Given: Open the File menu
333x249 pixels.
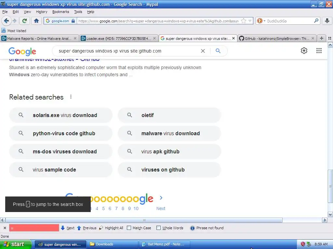Looking at the screenshot, I should click(5, 12).
